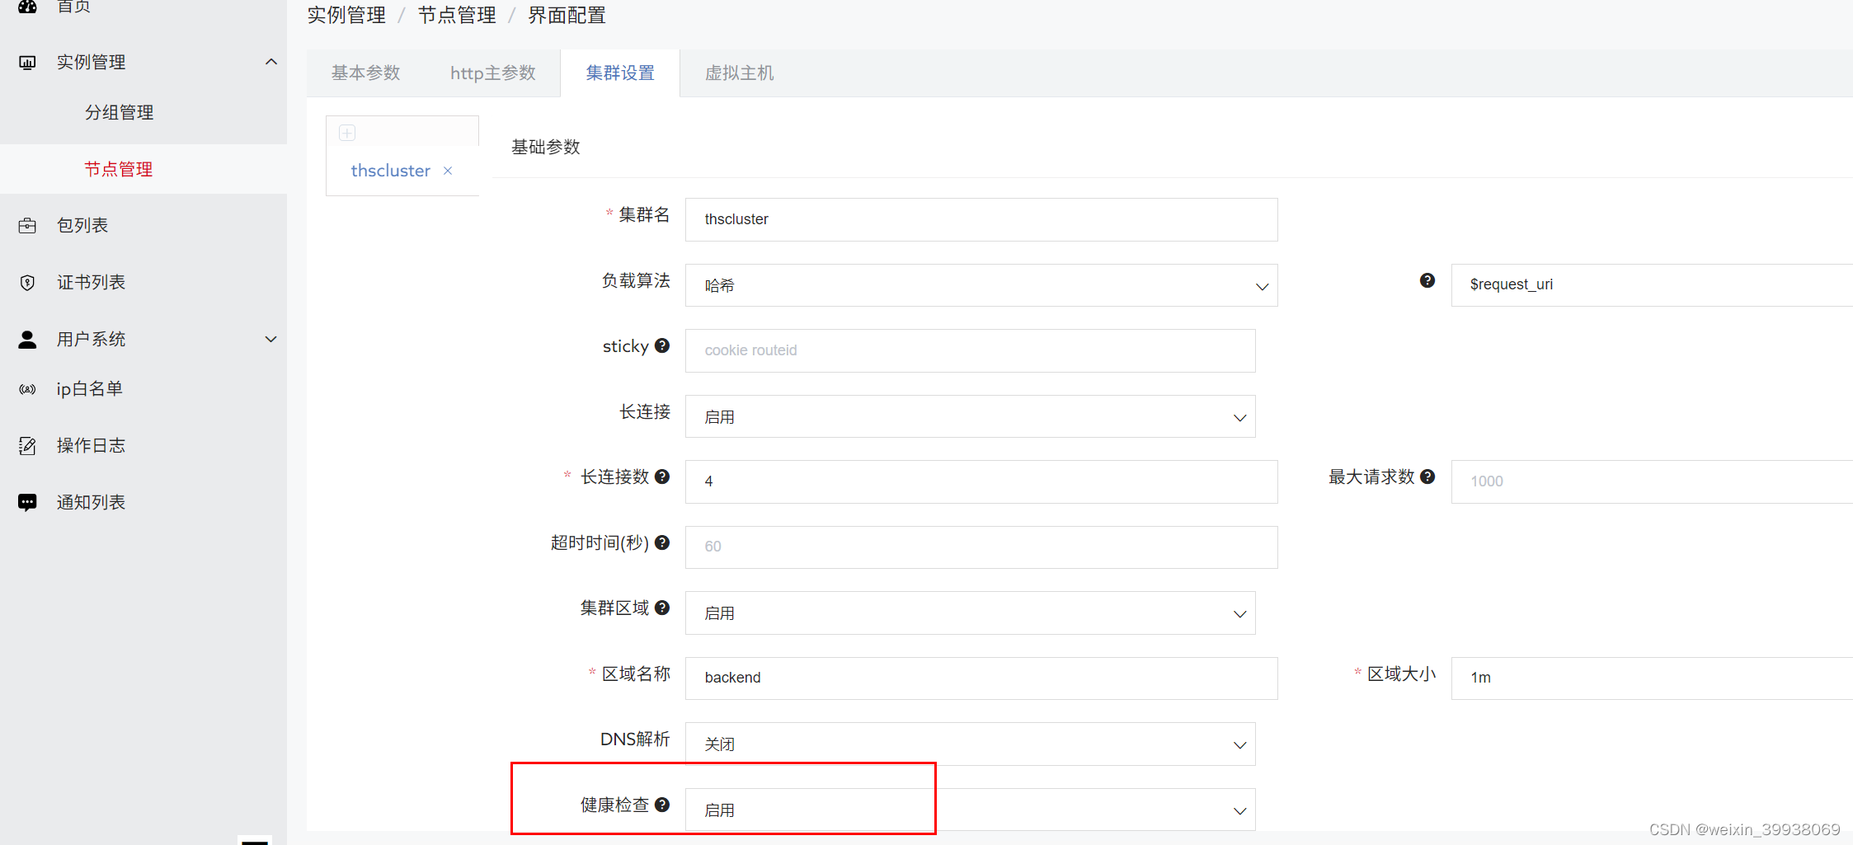1853x845 pixels.
Task: Click the plus icon to add cluster
Action: 347,133
